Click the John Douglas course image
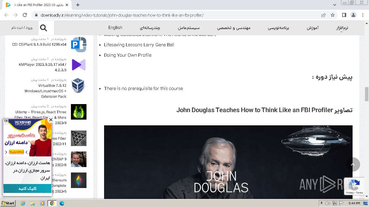The height and width of the screenshot is (207, 369). pos(228,162)
